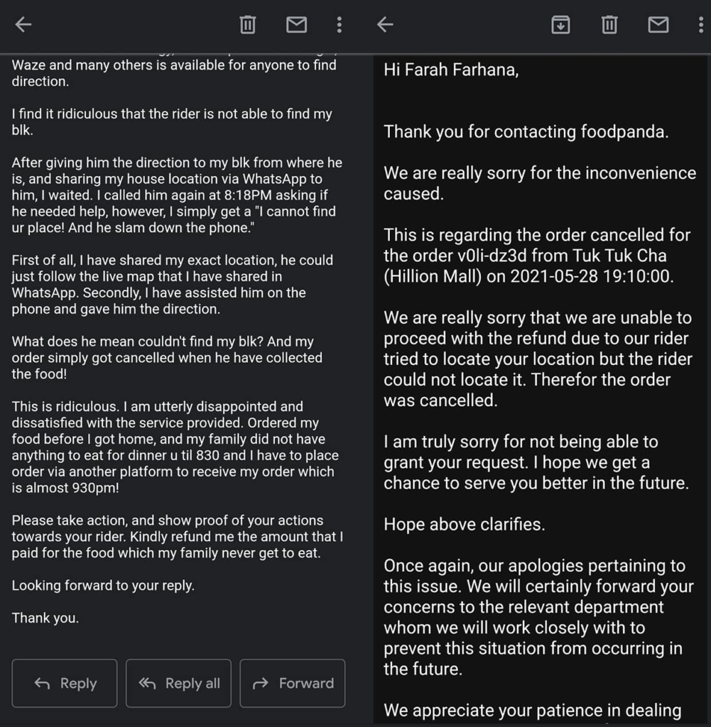Mark left email as unread via envelope icon

296,25
